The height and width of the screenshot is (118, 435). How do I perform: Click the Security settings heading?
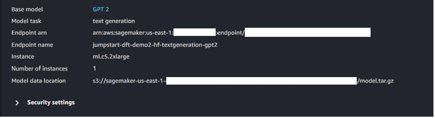point(51,102)
